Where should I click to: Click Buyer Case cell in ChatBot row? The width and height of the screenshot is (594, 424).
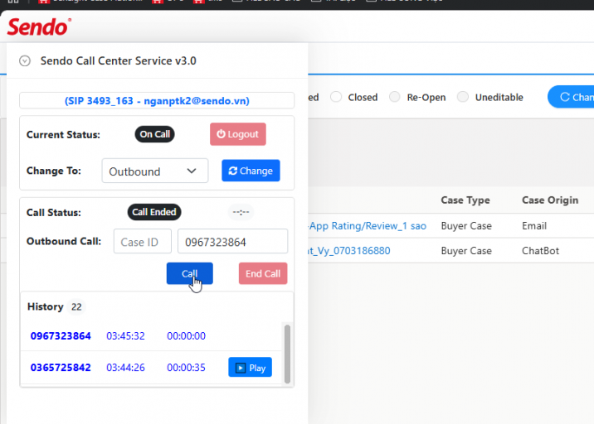(466, 251)
